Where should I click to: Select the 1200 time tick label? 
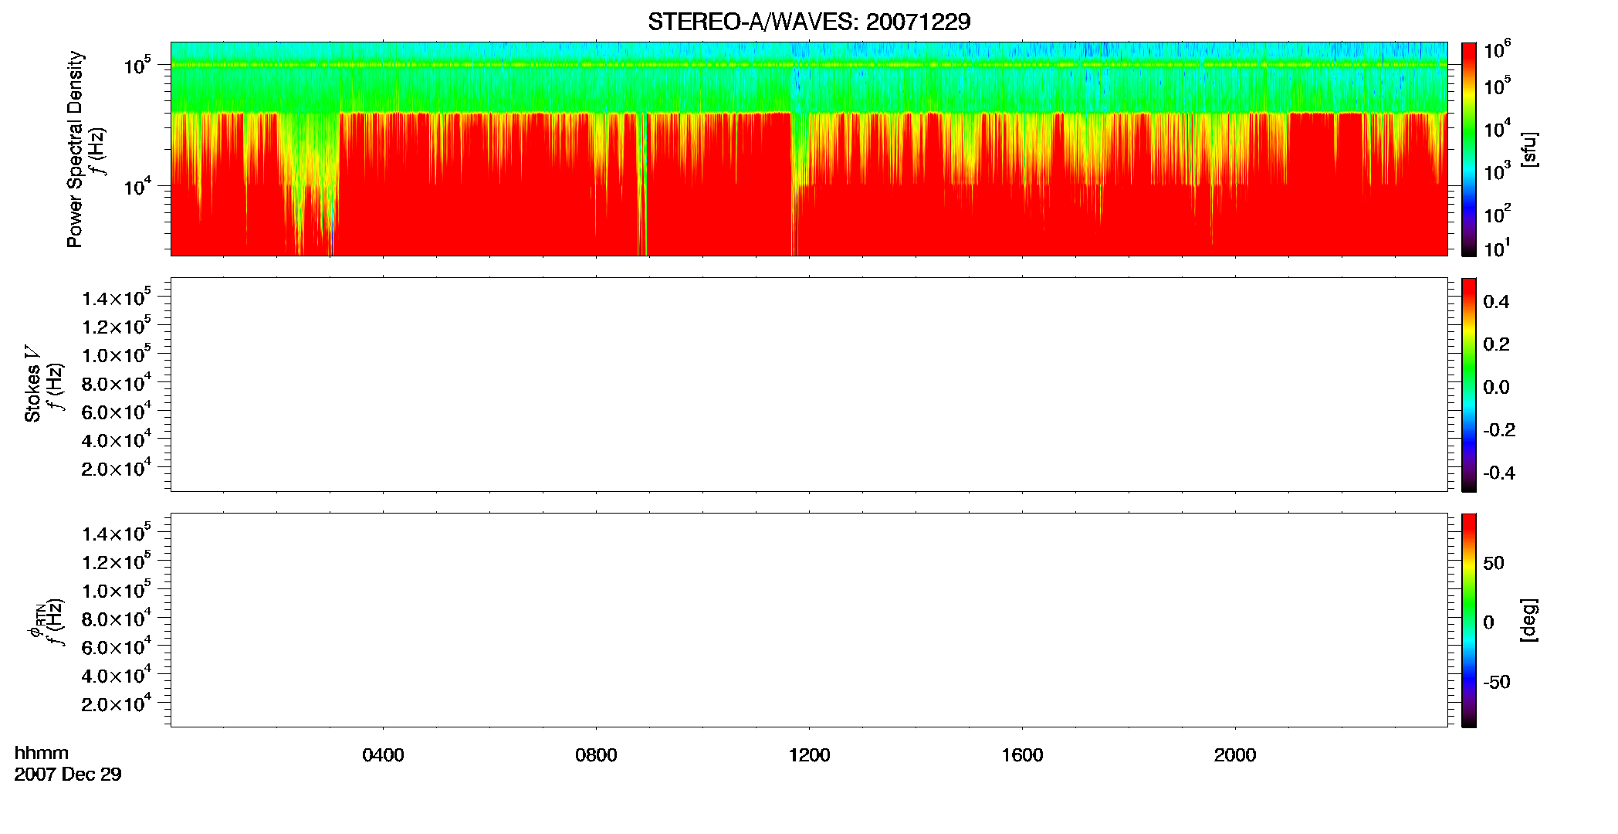pyautogui.click(x=809, y=755)
